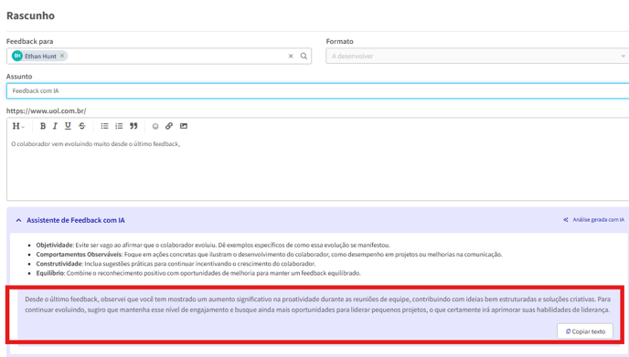Click into the Assunto input field
Viewport: 629px width, 357px height.
pos(318,91)
